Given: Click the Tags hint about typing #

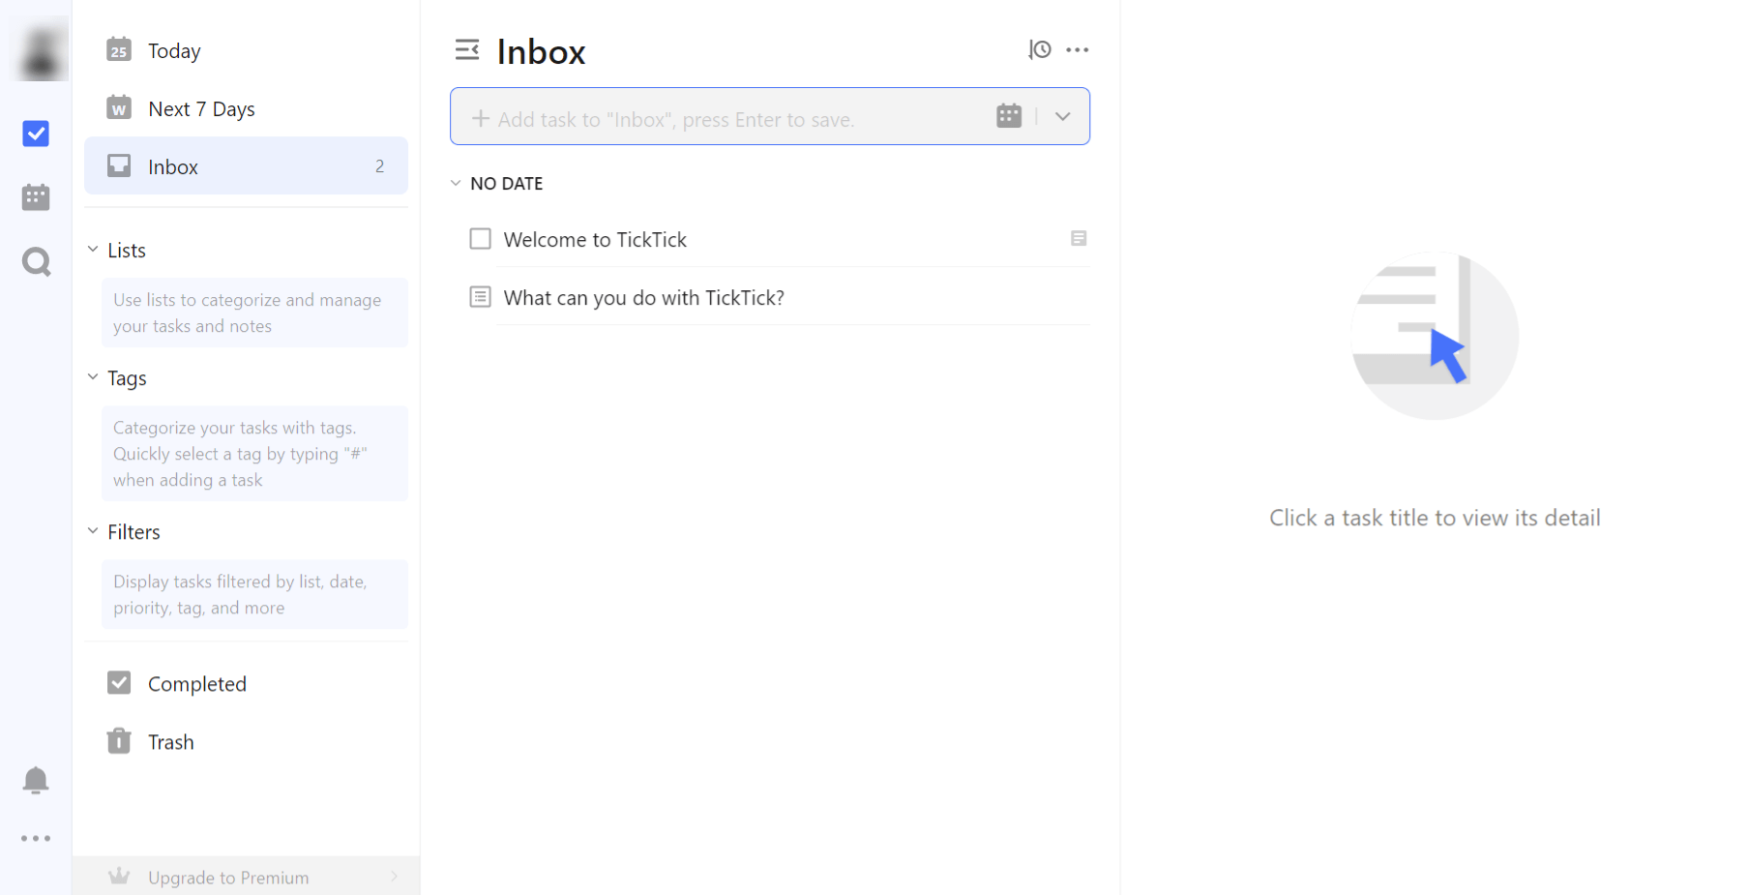Looking at the screenshot, I should tap(254, 454).
